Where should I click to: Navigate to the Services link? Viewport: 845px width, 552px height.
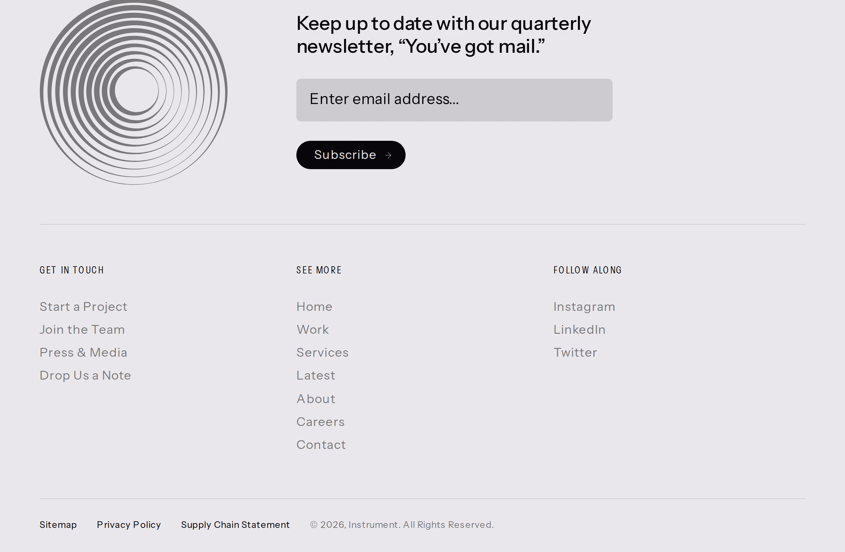pyautogui.click(x=322, y=353)
